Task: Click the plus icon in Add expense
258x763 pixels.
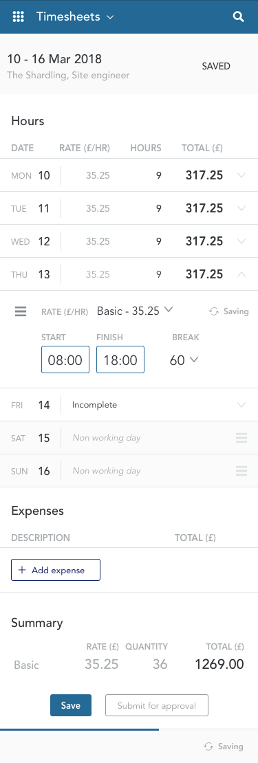Action: [22, 571]
